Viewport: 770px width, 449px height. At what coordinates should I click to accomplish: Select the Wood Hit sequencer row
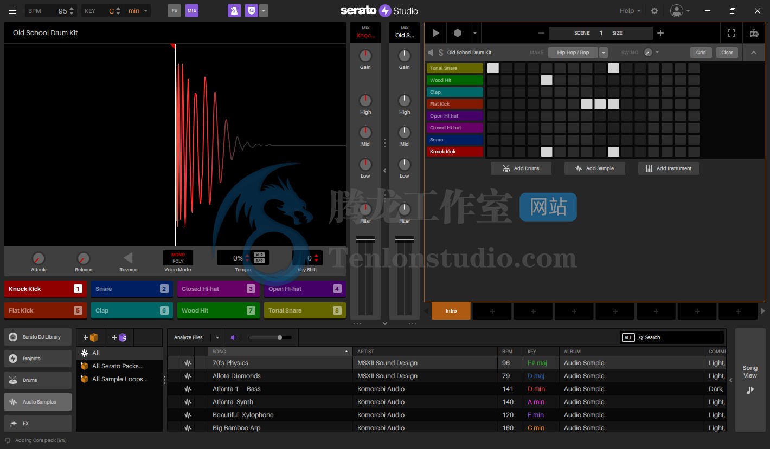(455, 80)
